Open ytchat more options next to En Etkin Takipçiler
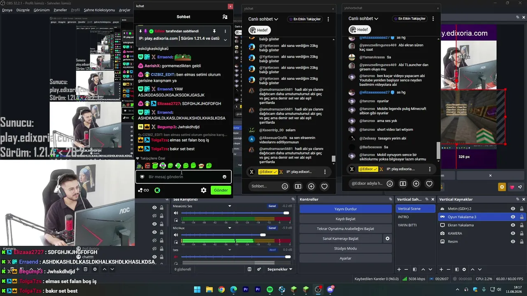 point(328,19)
